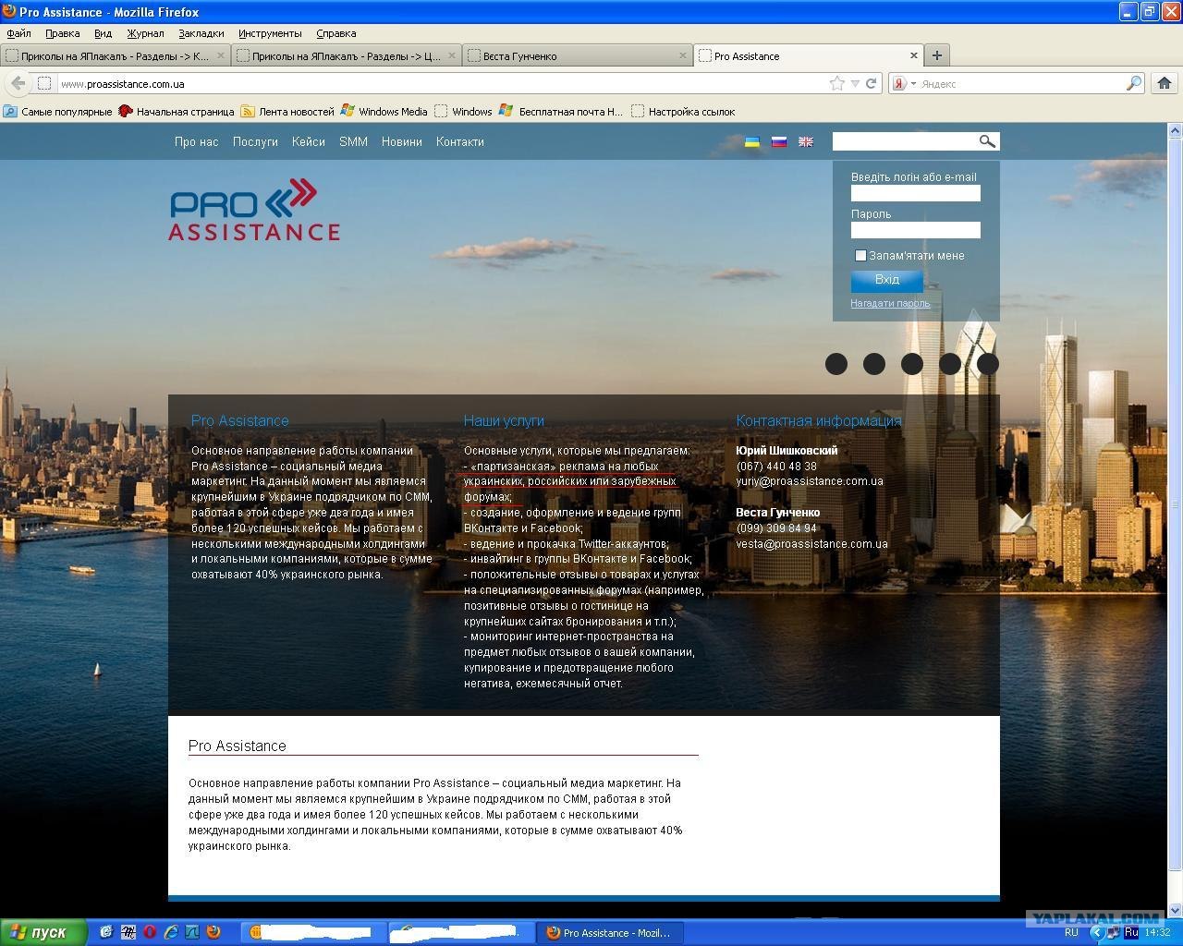Switch to the first Приколы на ЯПлакалъ tab

(115, 55)
